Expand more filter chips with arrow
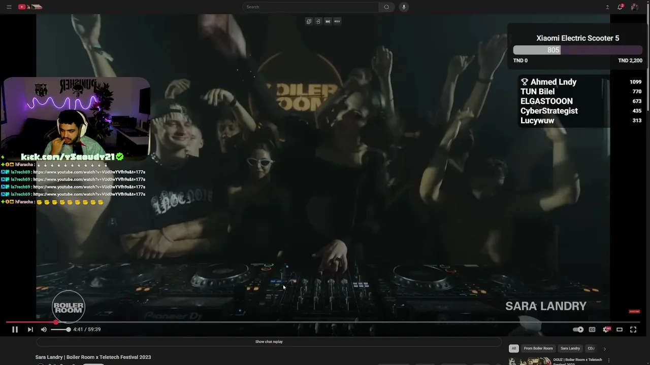 pos(604,349)
